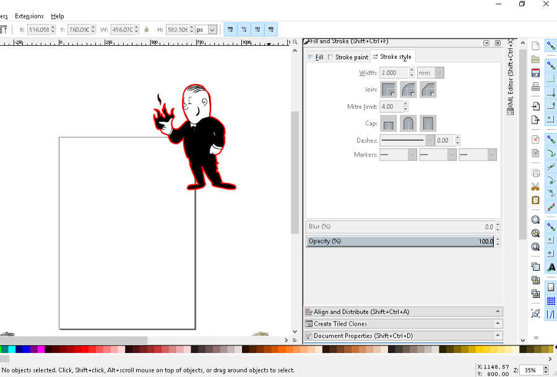
Task: Zoom to fit drawing in window
Action: coord(535,234)
